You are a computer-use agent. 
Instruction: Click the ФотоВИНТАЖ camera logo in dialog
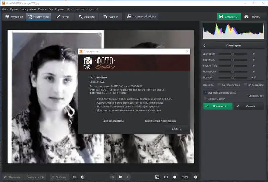click(x=88, y=63)
